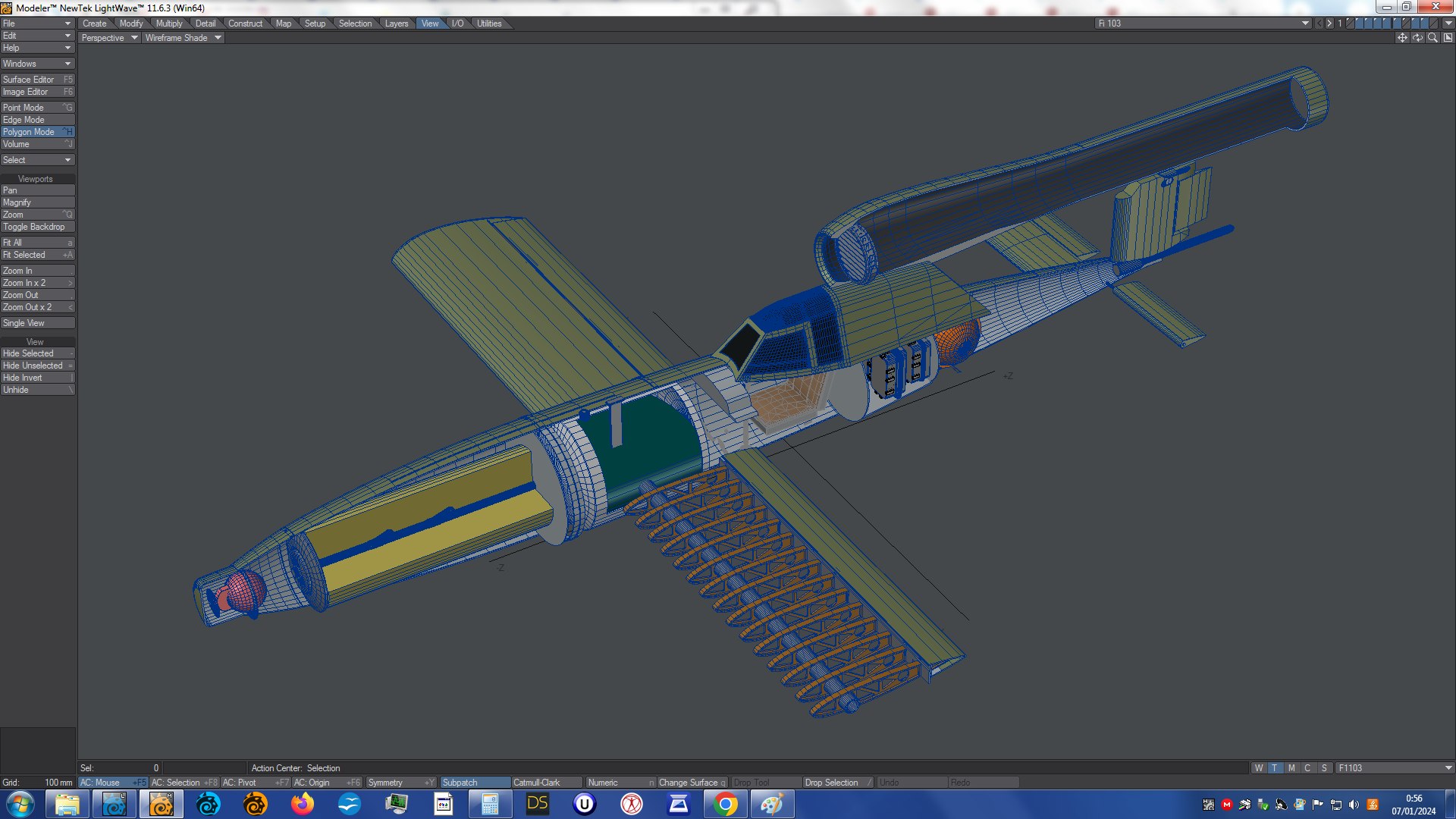1456x819 pixels.
Task: Toggle AC: Mouse action center
Action: (x=113, y=783)
